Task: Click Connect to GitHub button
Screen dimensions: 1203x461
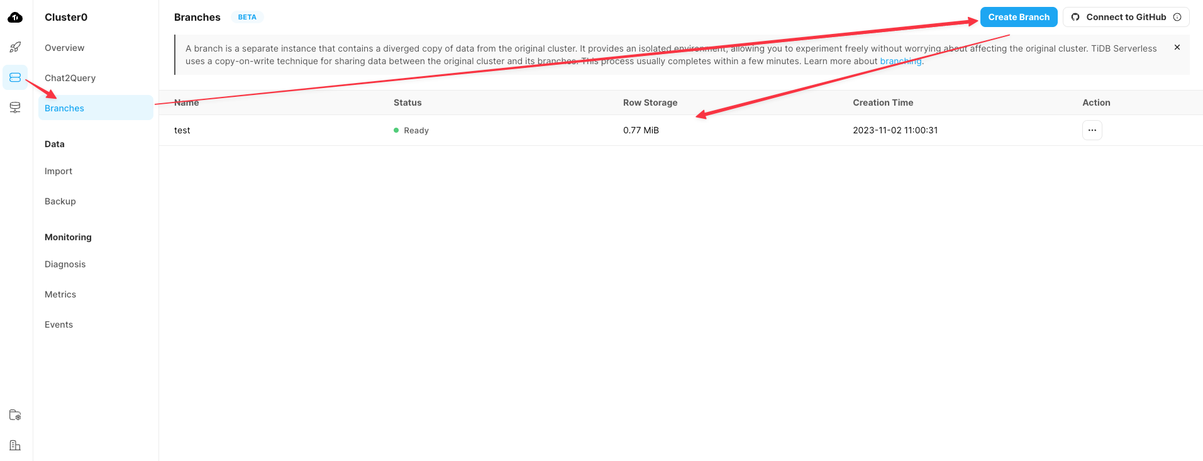Action: point(1126,17)
